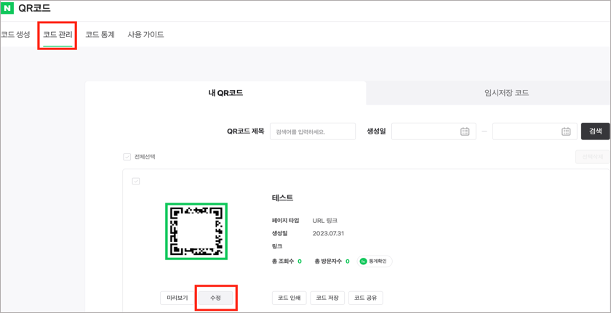Check the 테스트 code card checkbox
611x313 pixels.
136,181
